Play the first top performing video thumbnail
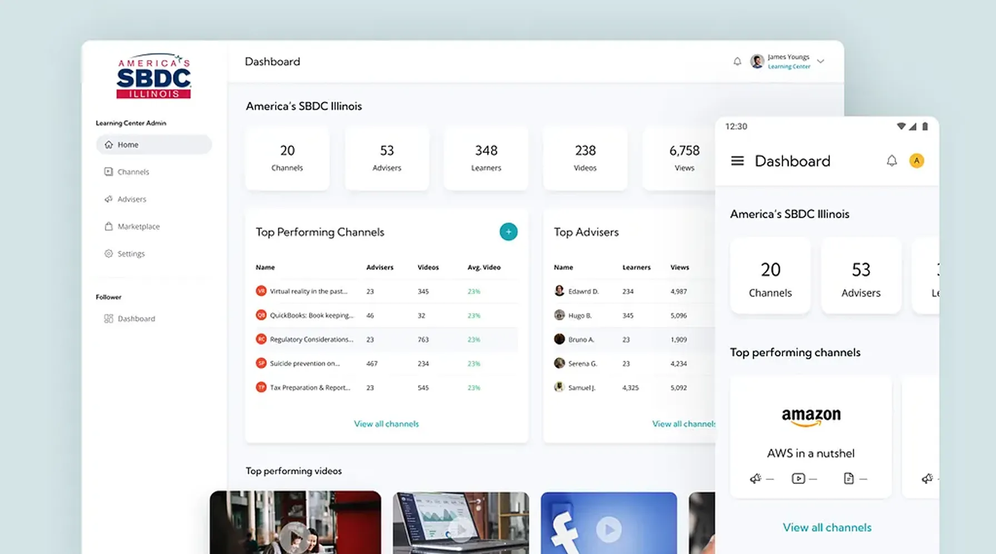This screenshot has width=996, height=554. click(x=295, y=522)
